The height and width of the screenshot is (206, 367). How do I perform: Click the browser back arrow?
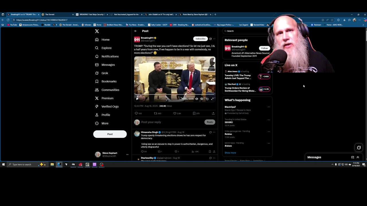3,20
